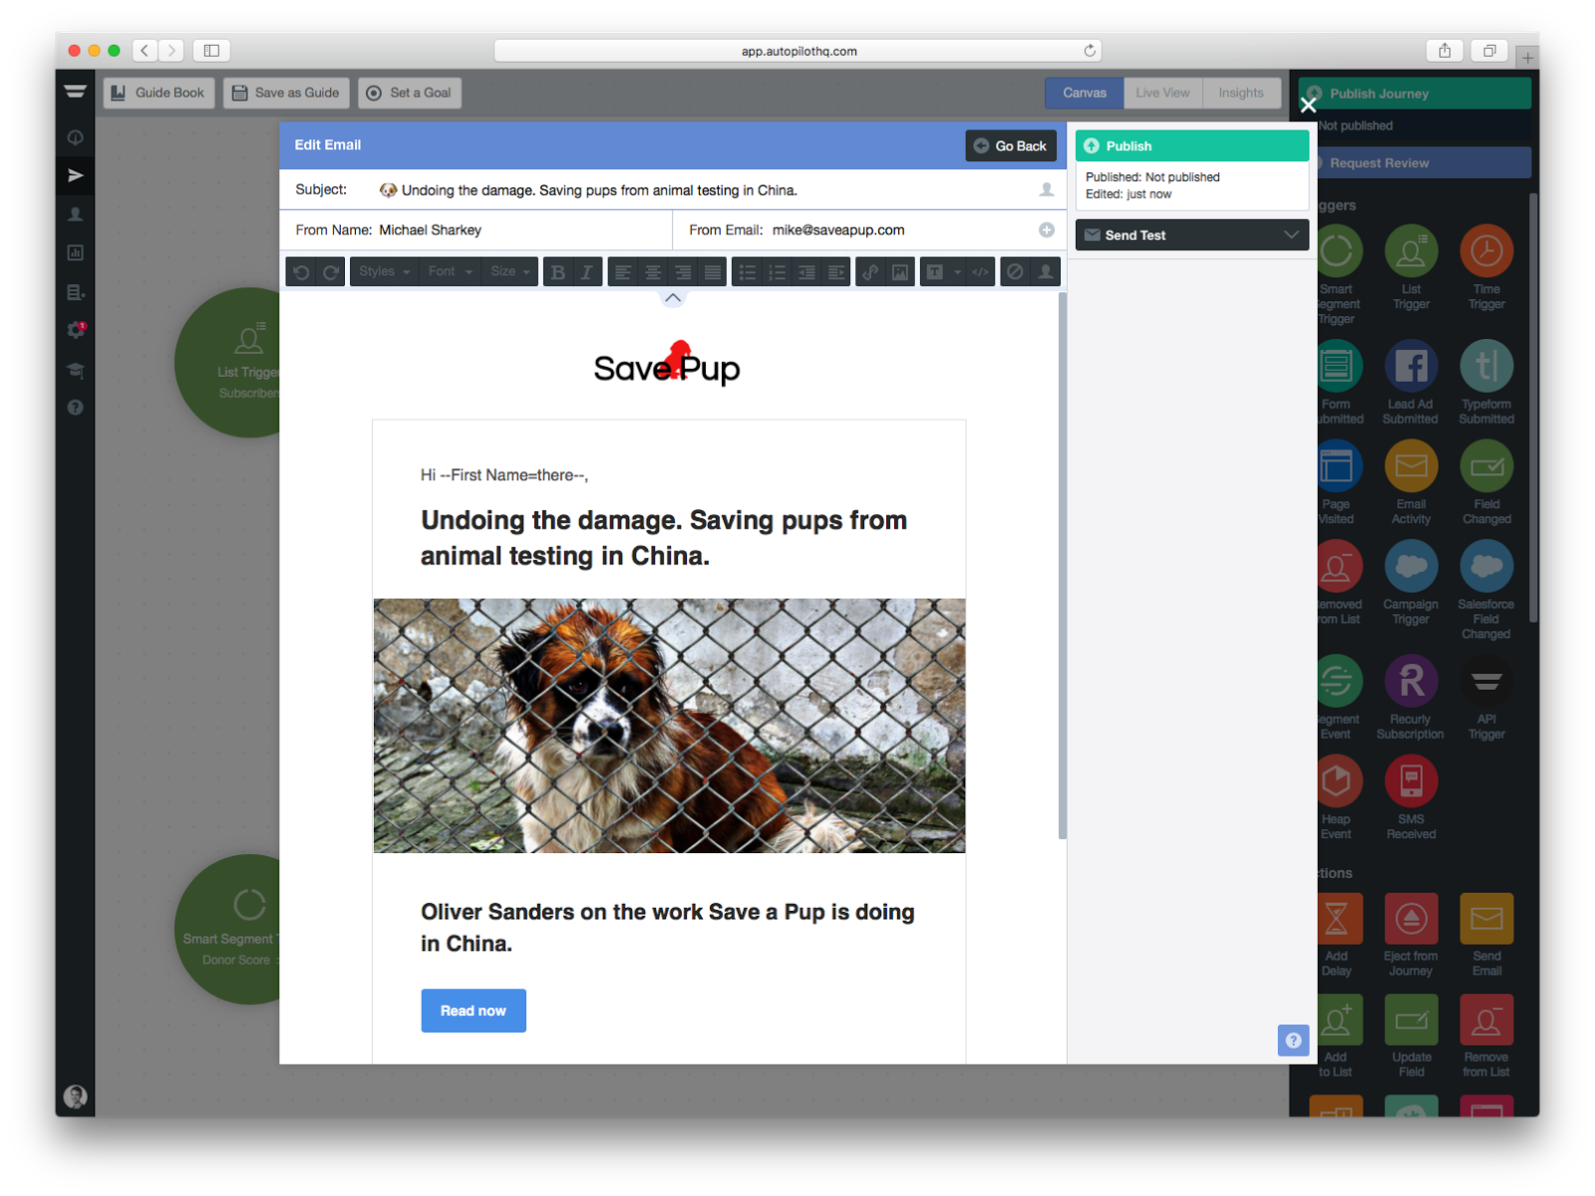Click the From Name field

476,230
